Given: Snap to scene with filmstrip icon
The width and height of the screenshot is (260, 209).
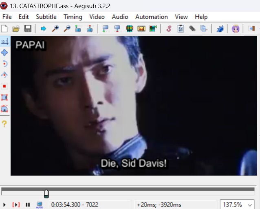Looking at the screenshot, I should pos(141,29).
